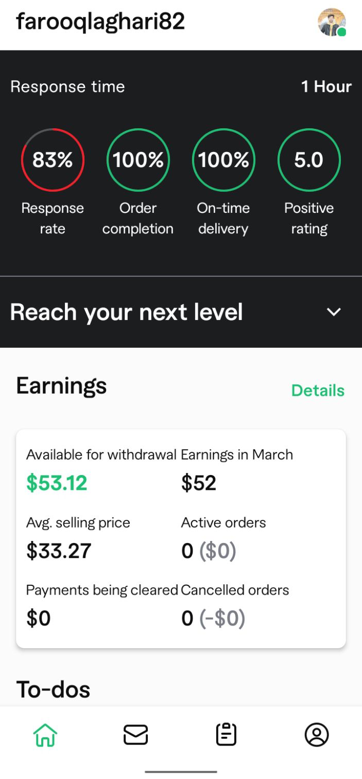Tap the $53.12 available for withdrawal amount
Screen dimensions: 362x779
57,483
